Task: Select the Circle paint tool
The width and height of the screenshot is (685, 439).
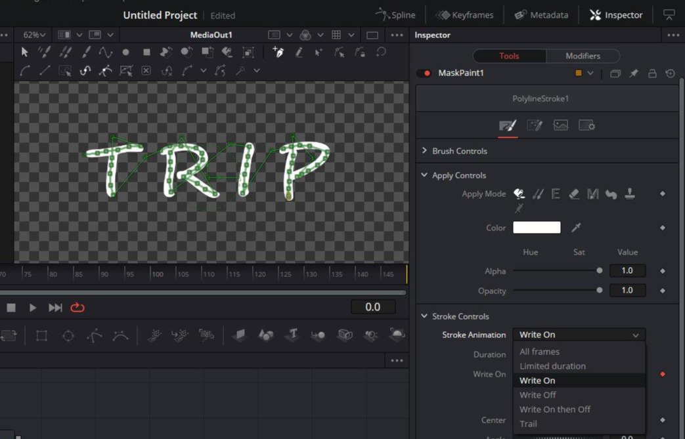Action: point(126,52)
